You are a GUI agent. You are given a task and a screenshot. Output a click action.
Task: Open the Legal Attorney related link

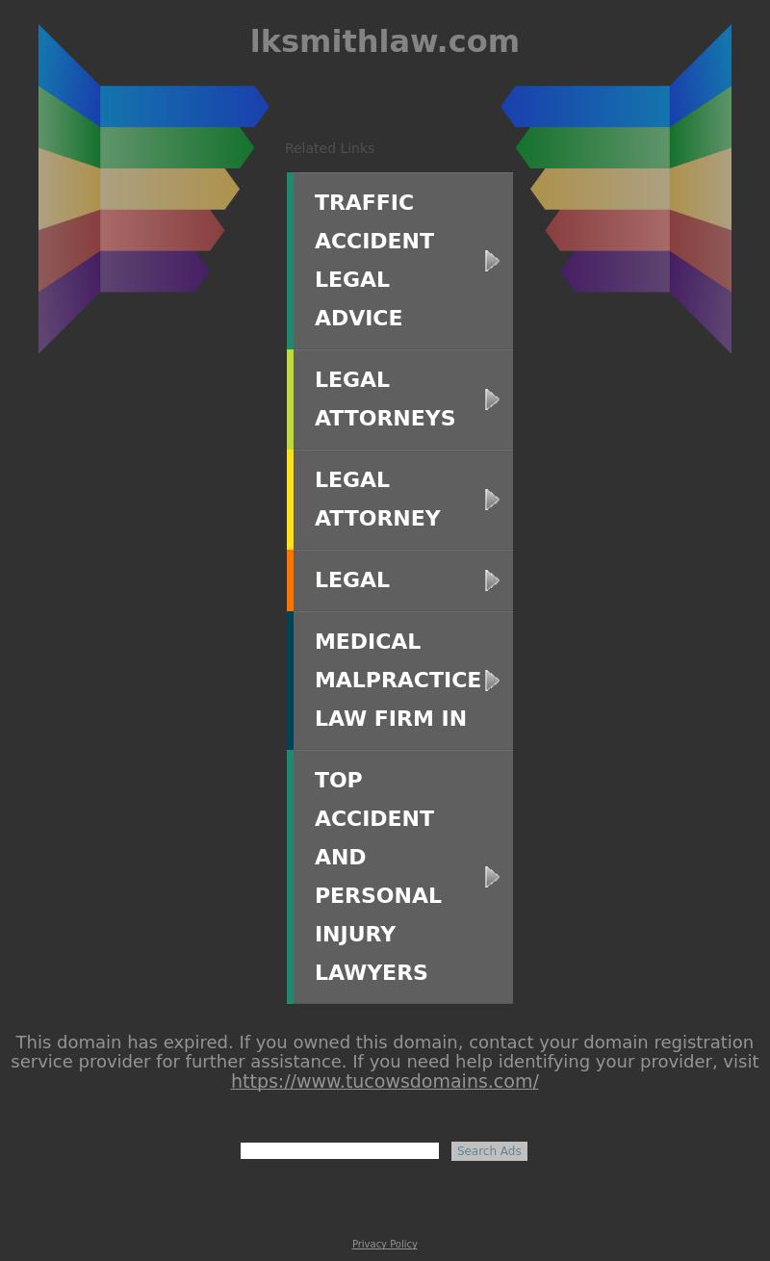coord(377,499)
